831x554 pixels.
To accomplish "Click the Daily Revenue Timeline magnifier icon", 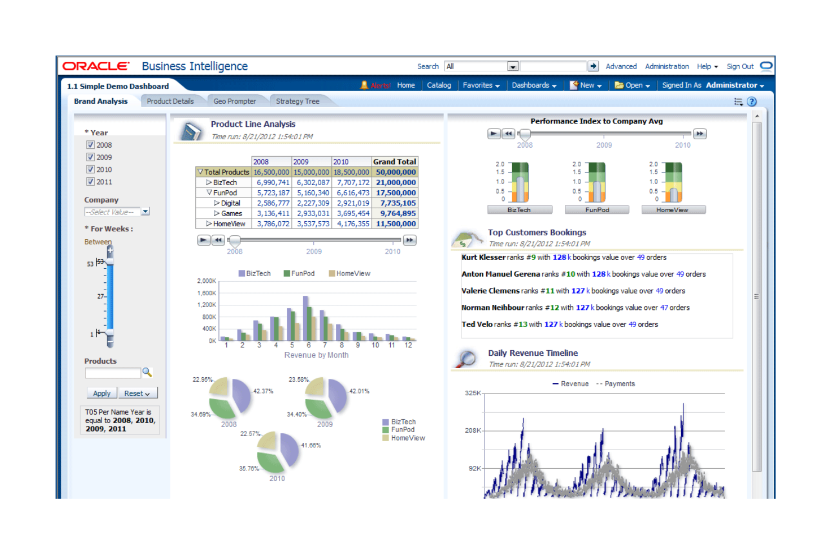I will coord(466,358).
